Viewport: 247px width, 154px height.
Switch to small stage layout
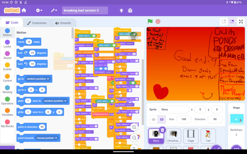[x=224, y=22]
